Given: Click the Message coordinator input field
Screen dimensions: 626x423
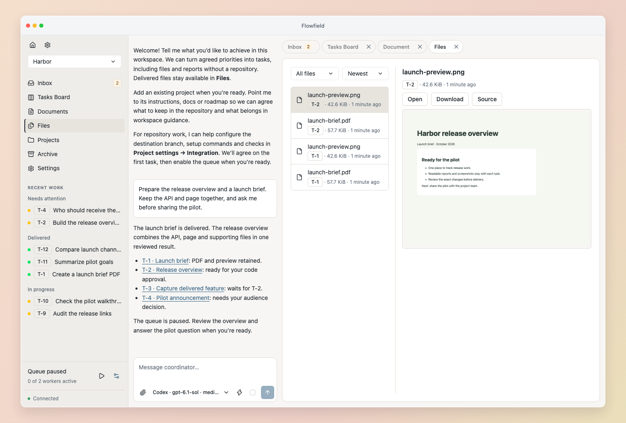Looking at the screenshot, I should click(x=205, y=368).
